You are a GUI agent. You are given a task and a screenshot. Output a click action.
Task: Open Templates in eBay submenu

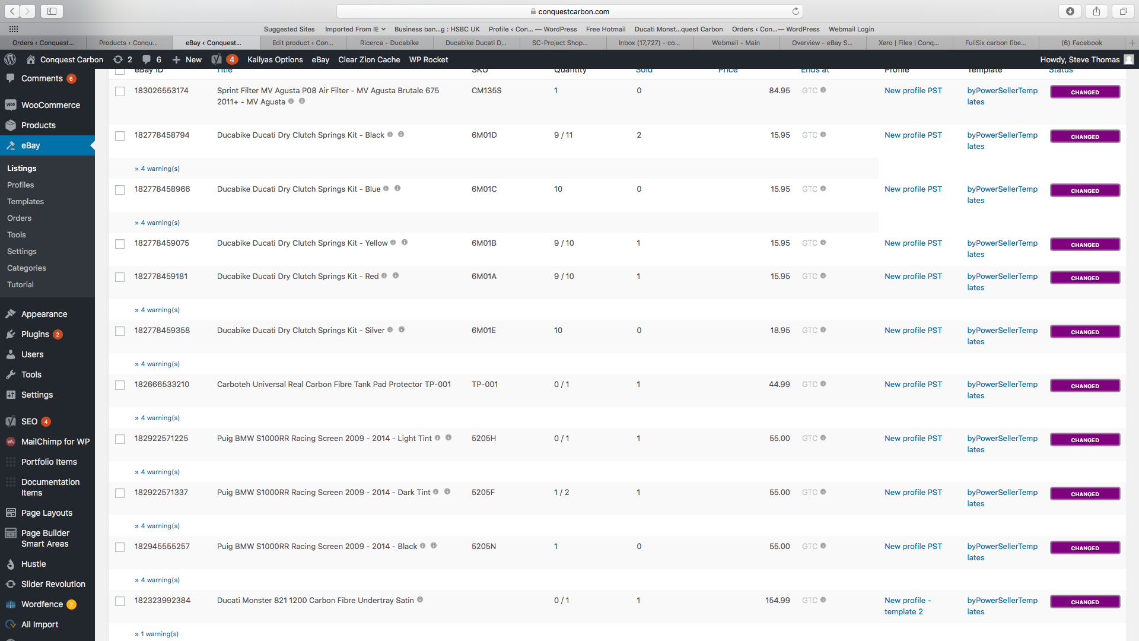(x=26, y=202)
